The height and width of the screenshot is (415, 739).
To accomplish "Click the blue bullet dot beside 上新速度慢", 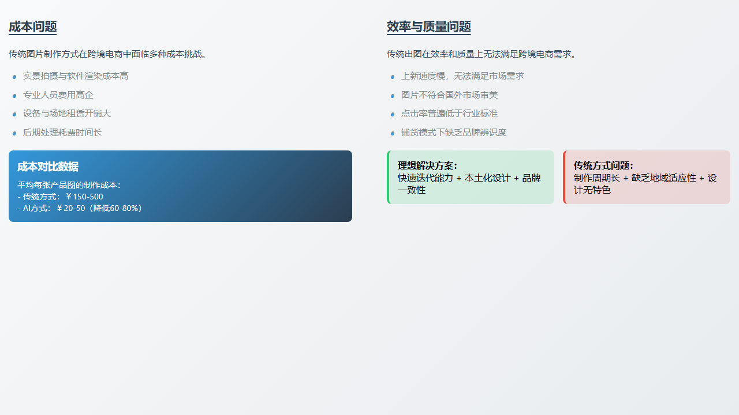I will (x=393, y=77).
